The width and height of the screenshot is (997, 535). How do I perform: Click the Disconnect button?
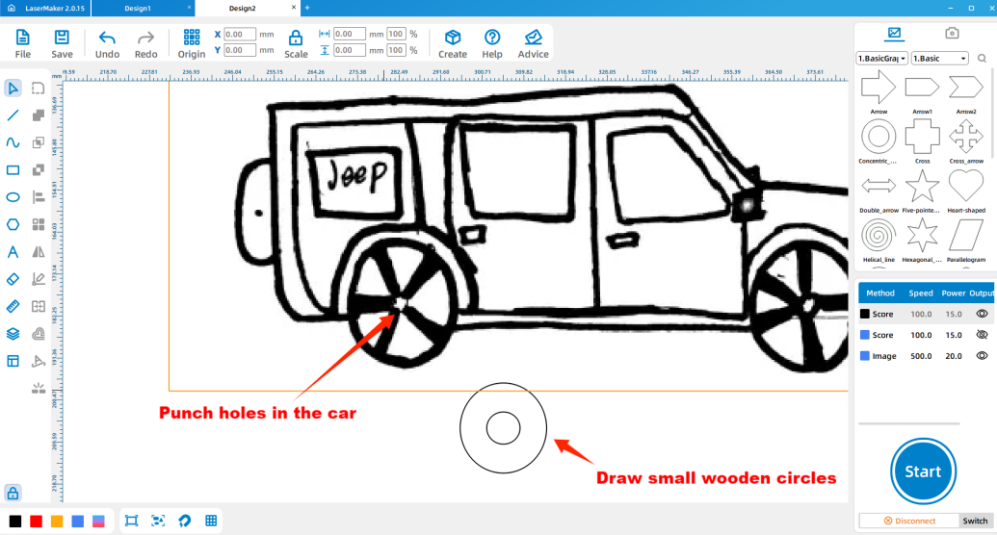(909, 521)
